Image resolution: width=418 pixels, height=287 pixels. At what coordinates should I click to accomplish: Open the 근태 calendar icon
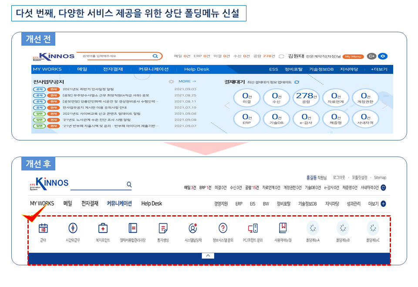click(x=43, y=228)
